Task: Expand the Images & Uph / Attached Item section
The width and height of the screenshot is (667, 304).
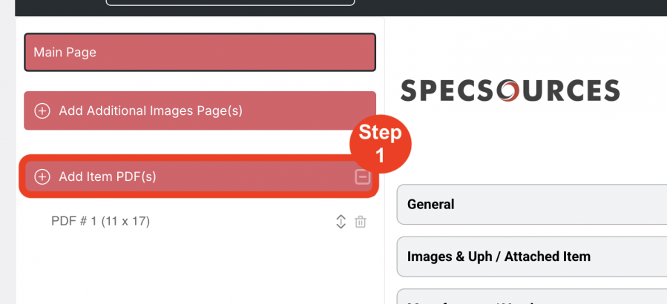Action: tap(532, 257)
